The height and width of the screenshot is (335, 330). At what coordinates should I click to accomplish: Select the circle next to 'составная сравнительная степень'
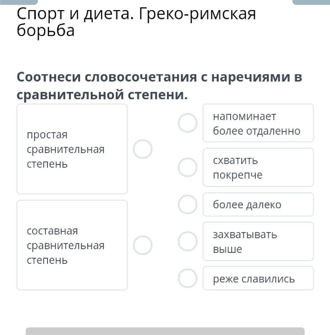143,245
